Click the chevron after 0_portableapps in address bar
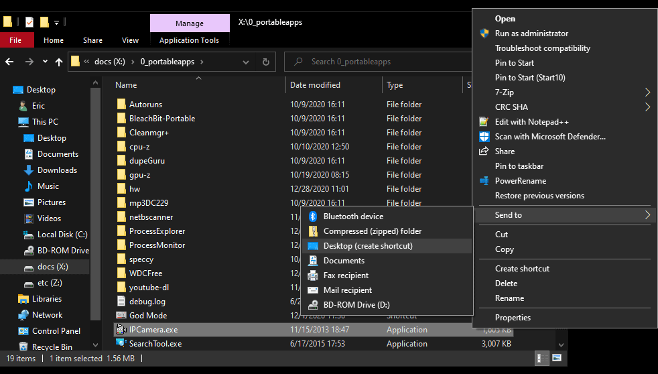 202,62
